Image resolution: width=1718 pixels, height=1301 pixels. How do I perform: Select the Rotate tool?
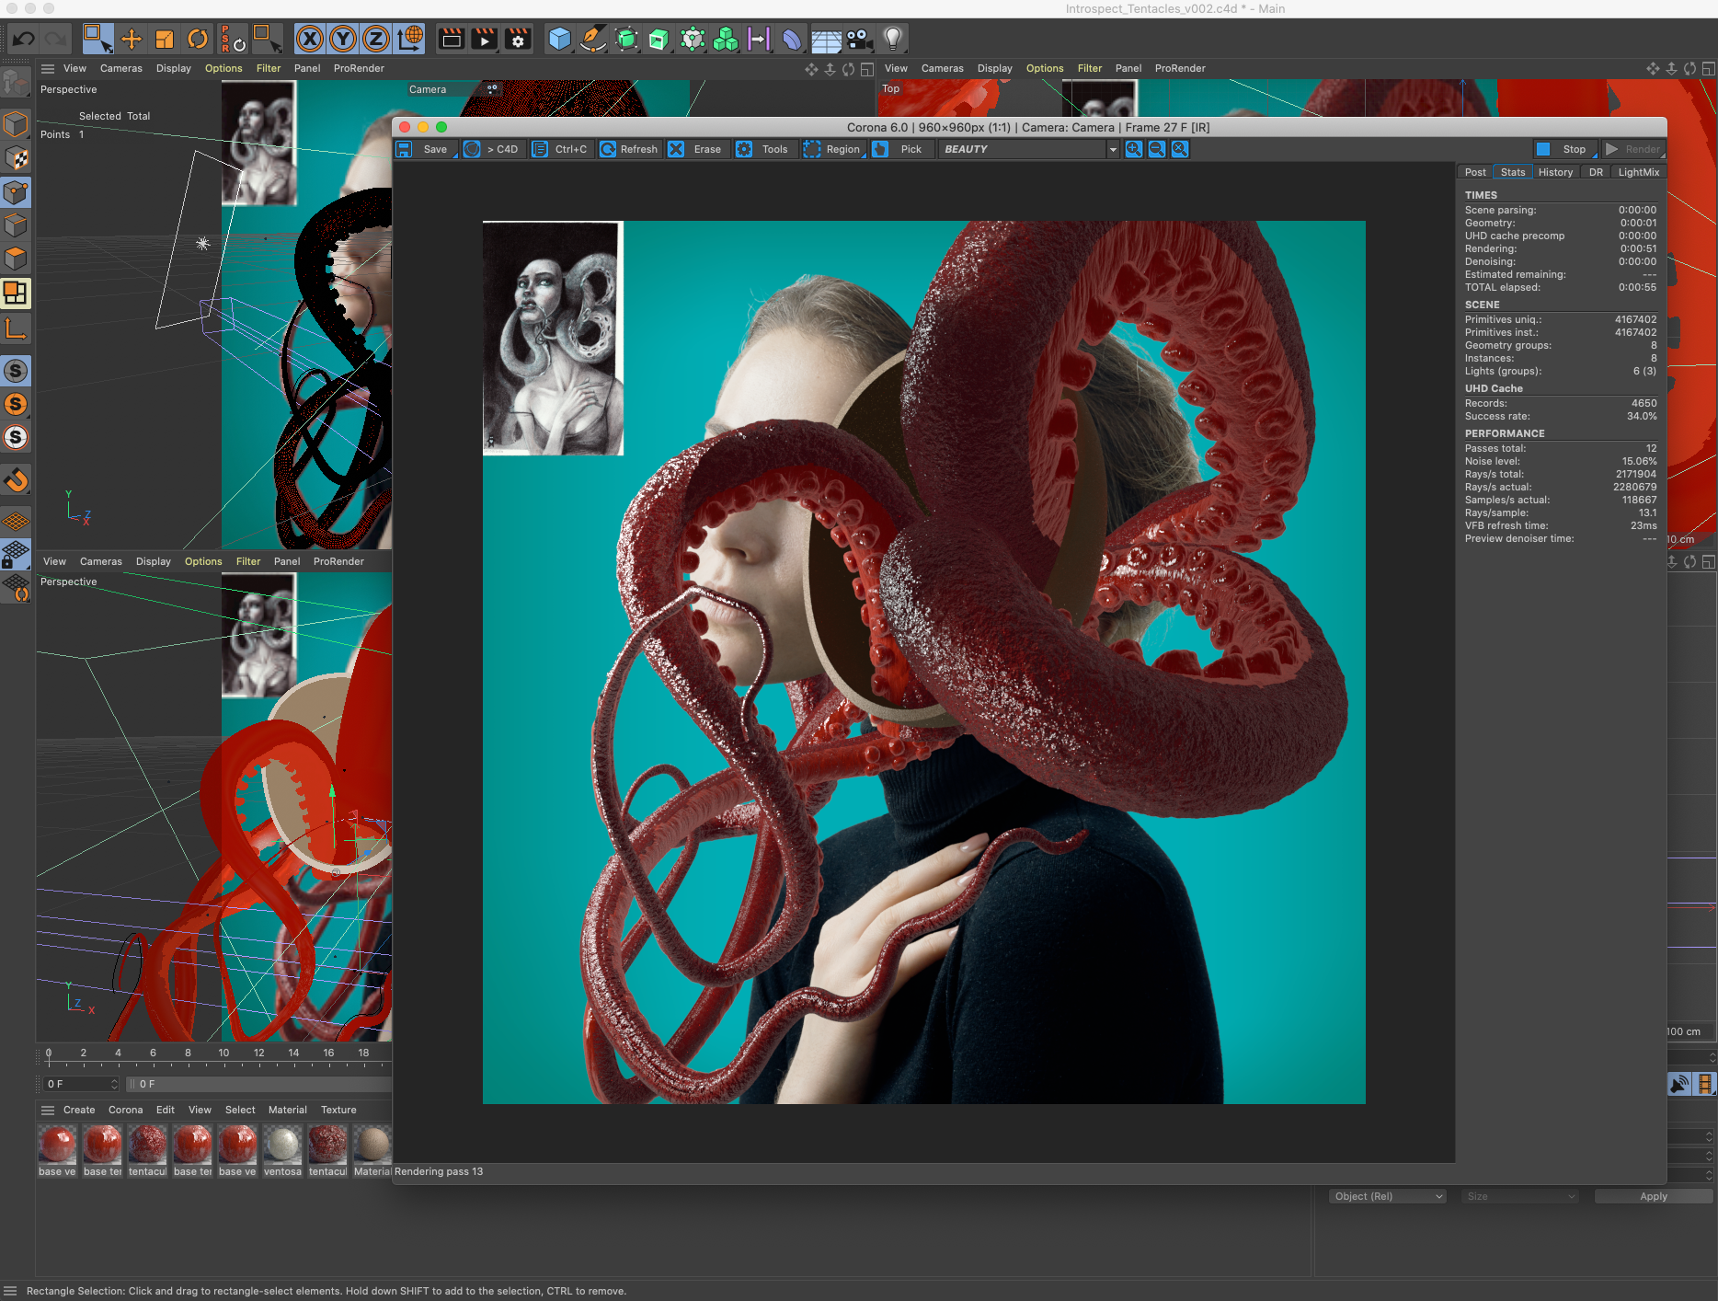198,39
